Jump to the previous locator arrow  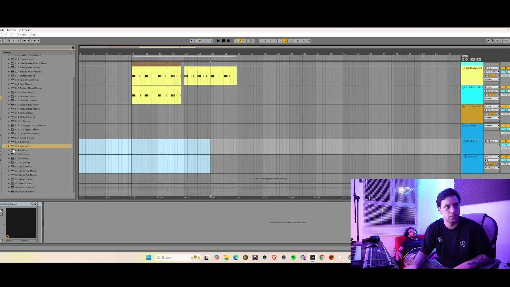[463, 59]
